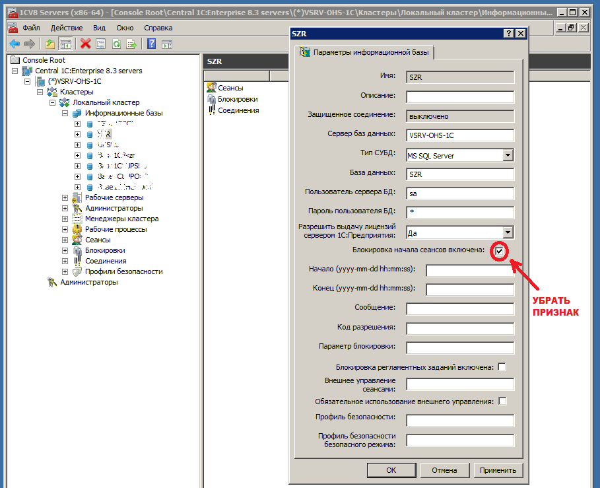
Task: Open Сеансы icon in the right pane
Action: click(211, 88)
